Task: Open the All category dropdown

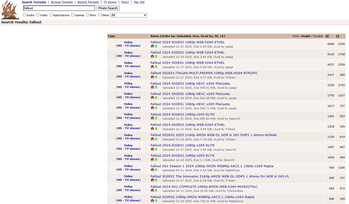Action: tap(129, 15)
